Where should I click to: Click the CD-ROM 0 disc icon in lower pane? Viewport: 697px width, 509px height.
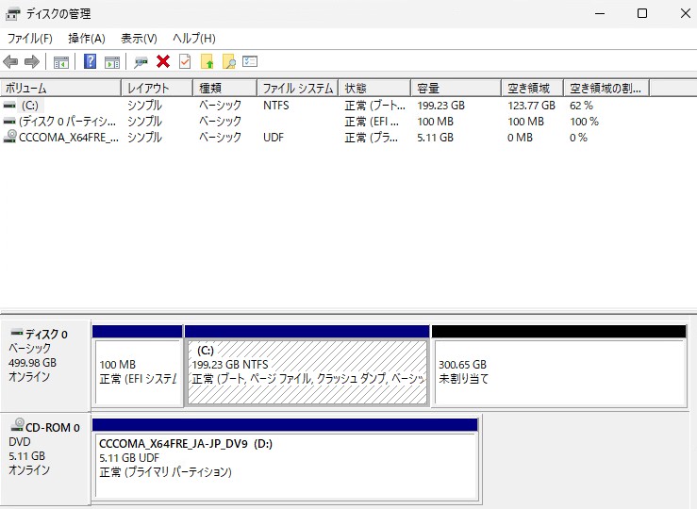coord(17,425)
